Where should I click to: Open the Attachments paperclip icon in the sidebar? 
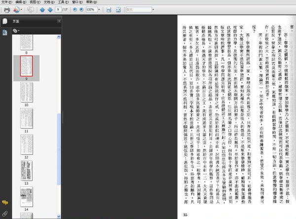click(x=5, y=214)
